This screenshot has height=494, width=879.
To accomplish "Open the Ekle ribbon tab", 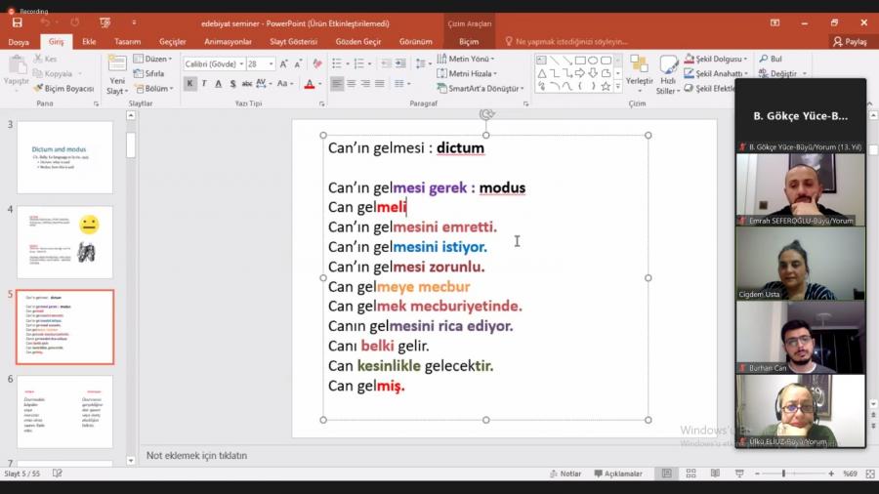I will coord(89,42).
